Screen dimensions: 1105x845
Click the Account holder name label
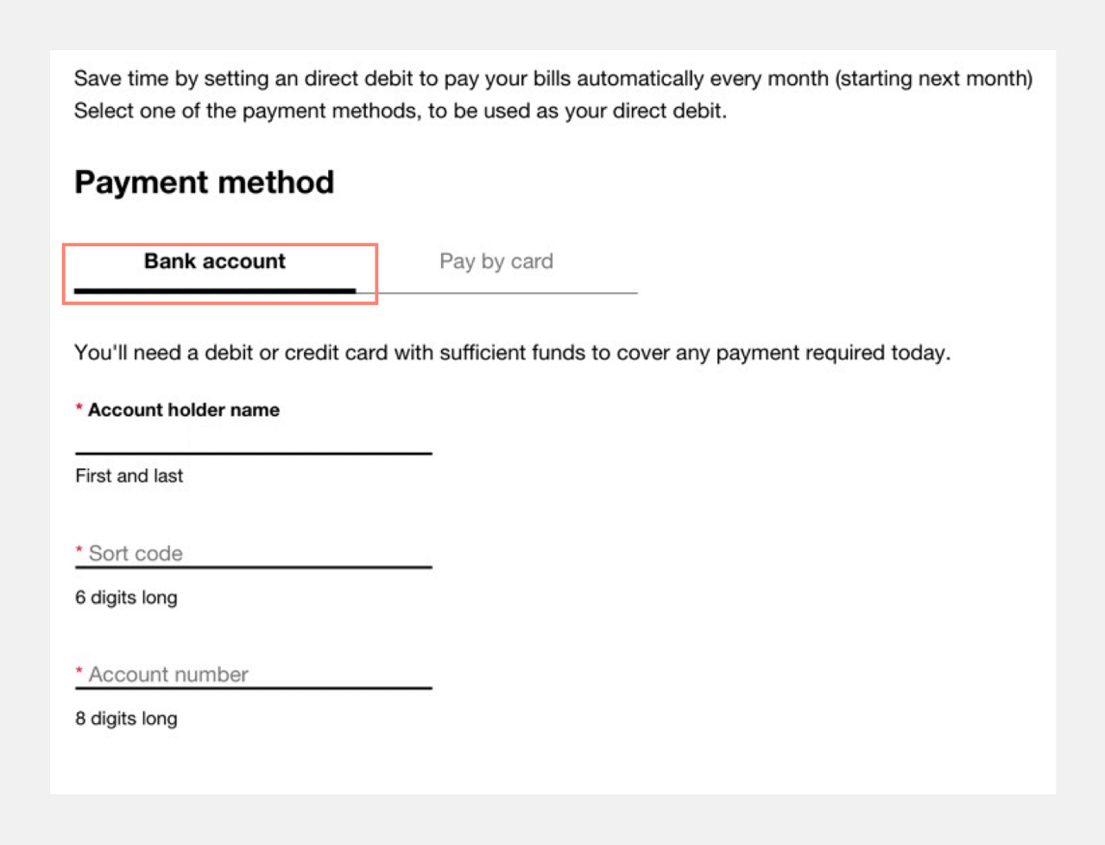click(184, 410)
